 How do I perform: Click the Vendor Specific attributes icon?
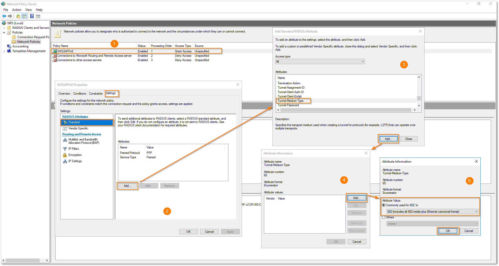65,129
